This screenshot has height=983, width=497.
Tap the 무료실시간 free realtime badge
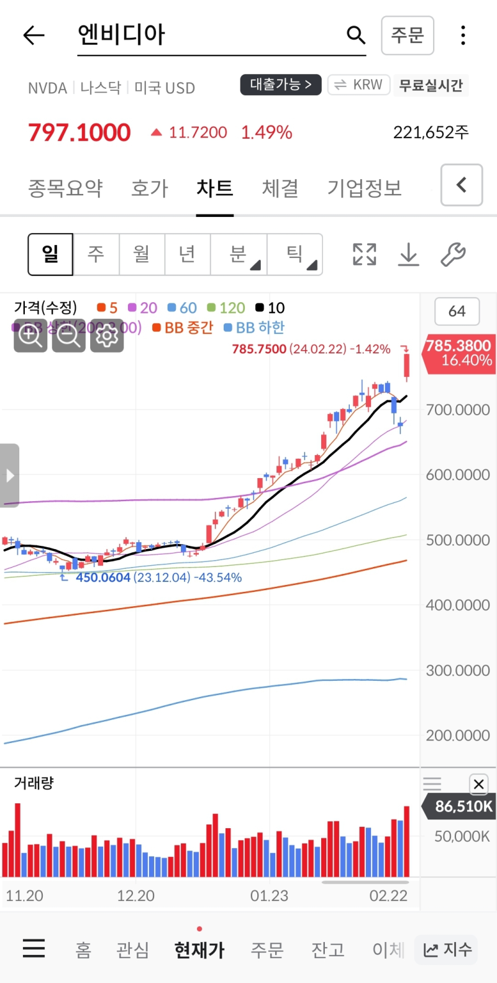point(431,85)
